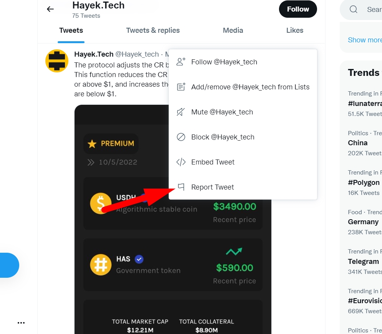Click the Telegram trend entry
This screenshot has height=334, width=382.
click(x=363, y=262)
